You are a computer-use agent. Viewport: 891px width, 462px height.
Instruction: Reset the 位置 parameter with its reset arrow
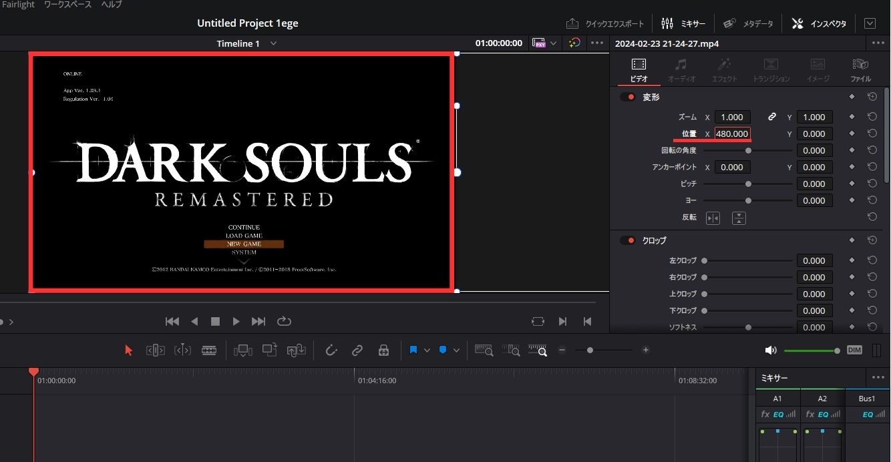point(872,133)
